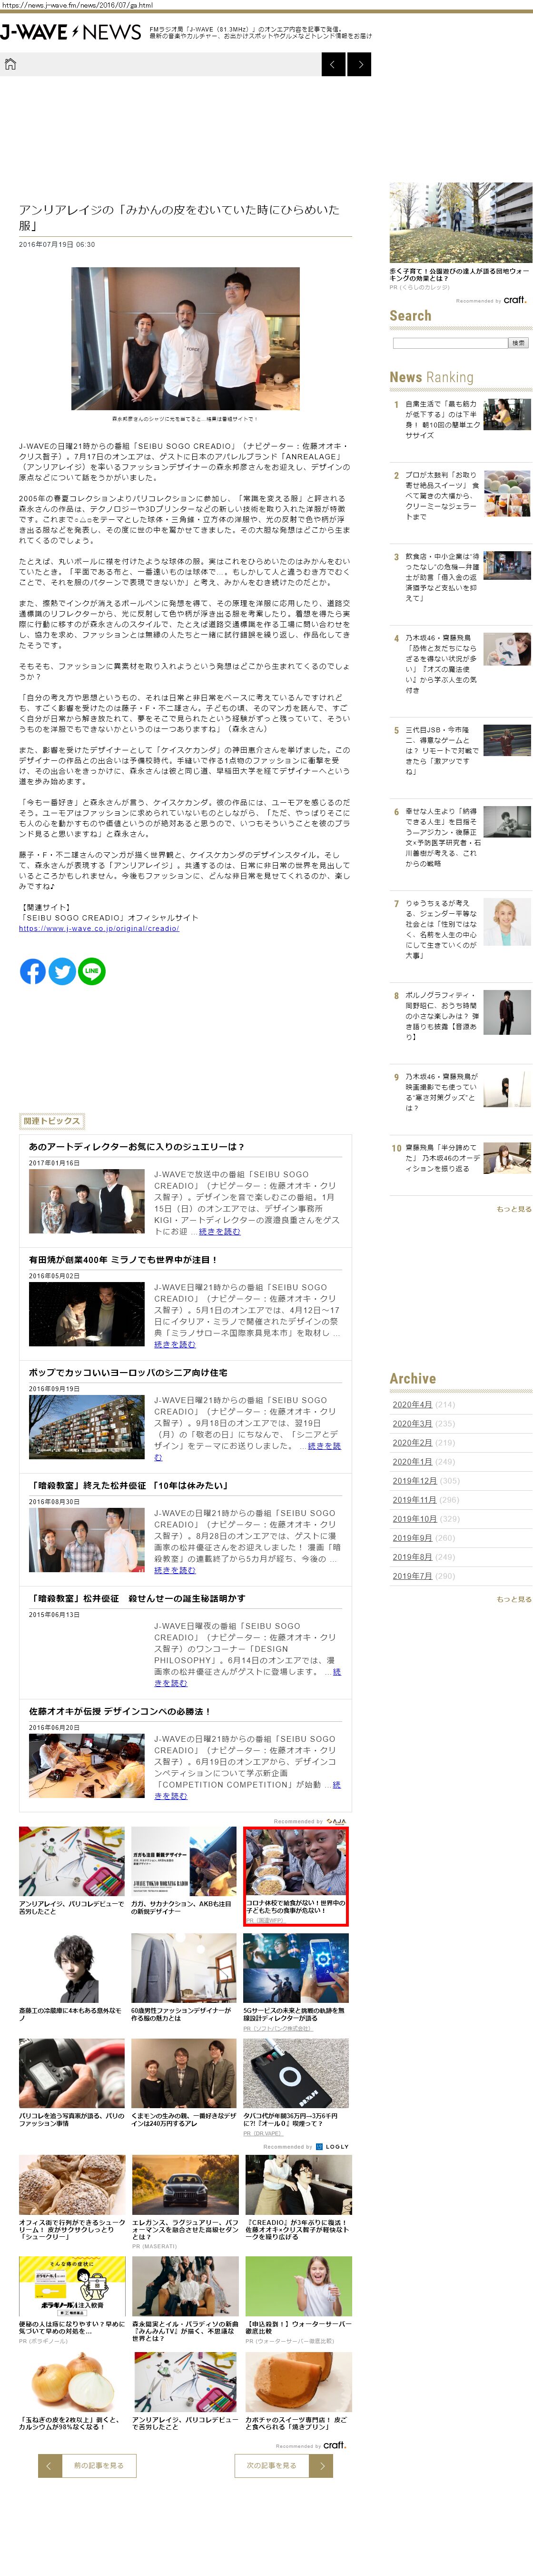Expand the News Ranking list with もっと見る
Image resolution: width=533 pixels, height=2576 pixels.
coord(513,1209)
